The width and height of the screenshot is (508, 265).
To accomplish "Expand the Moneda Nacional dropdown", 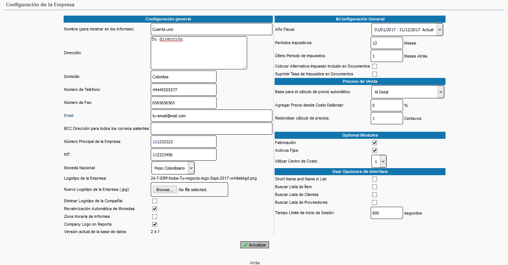I will click(x=173, y=168).
